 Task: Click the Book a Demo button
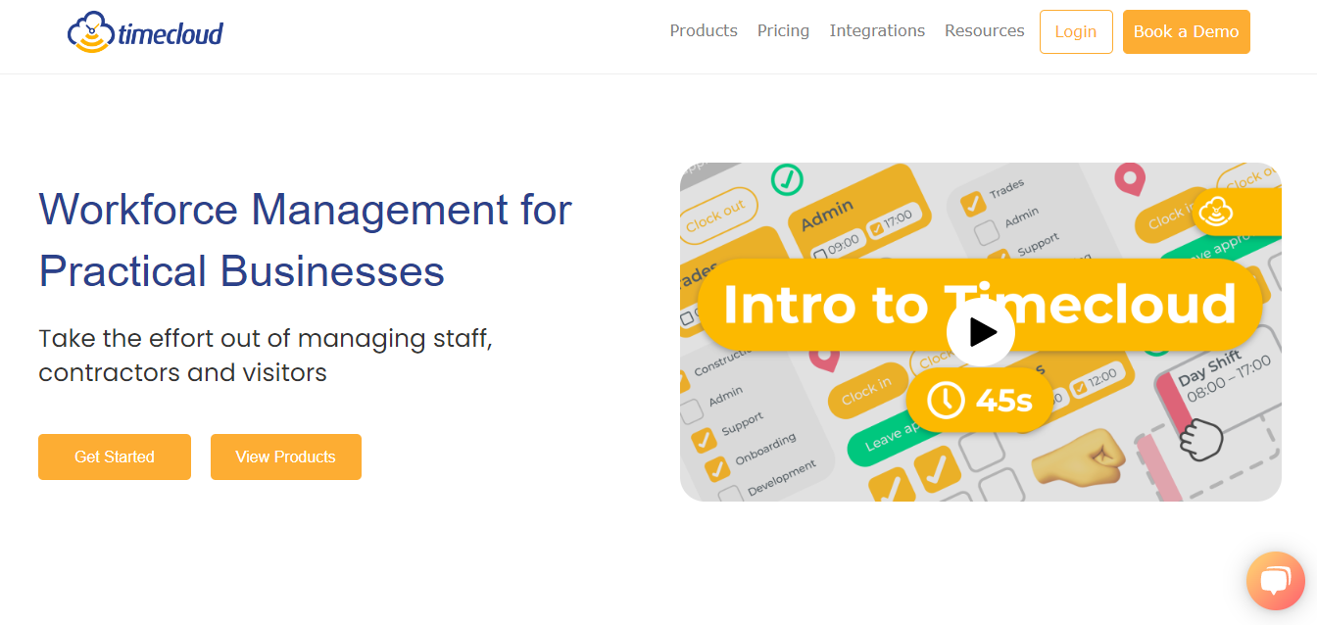point(1186,31)
